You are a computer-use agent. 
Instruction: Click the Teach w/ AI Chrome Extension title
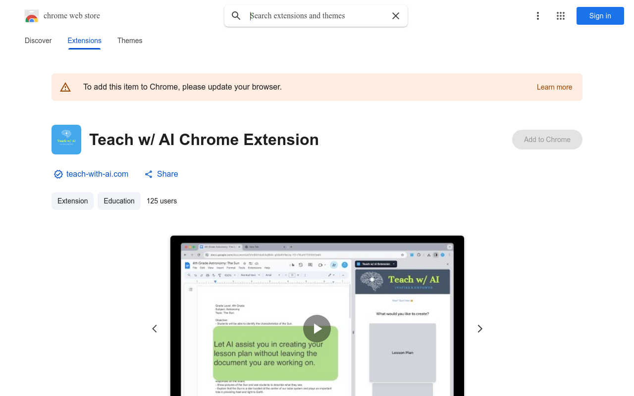(204, 140)
